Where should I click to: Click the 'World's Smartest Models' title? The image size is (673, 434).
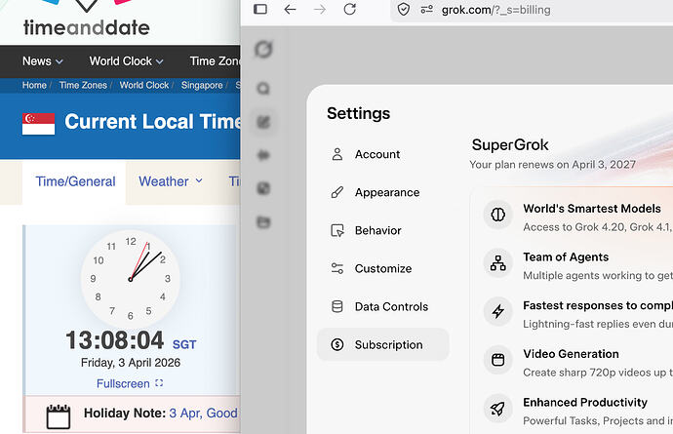[x=592, y=209]
